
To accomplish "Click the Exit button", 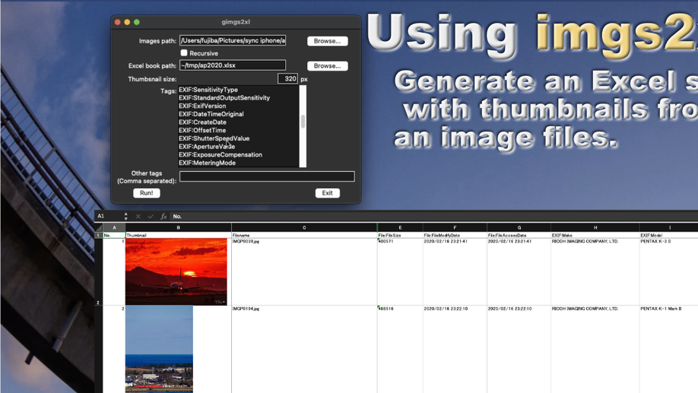I will pos(327,193).
